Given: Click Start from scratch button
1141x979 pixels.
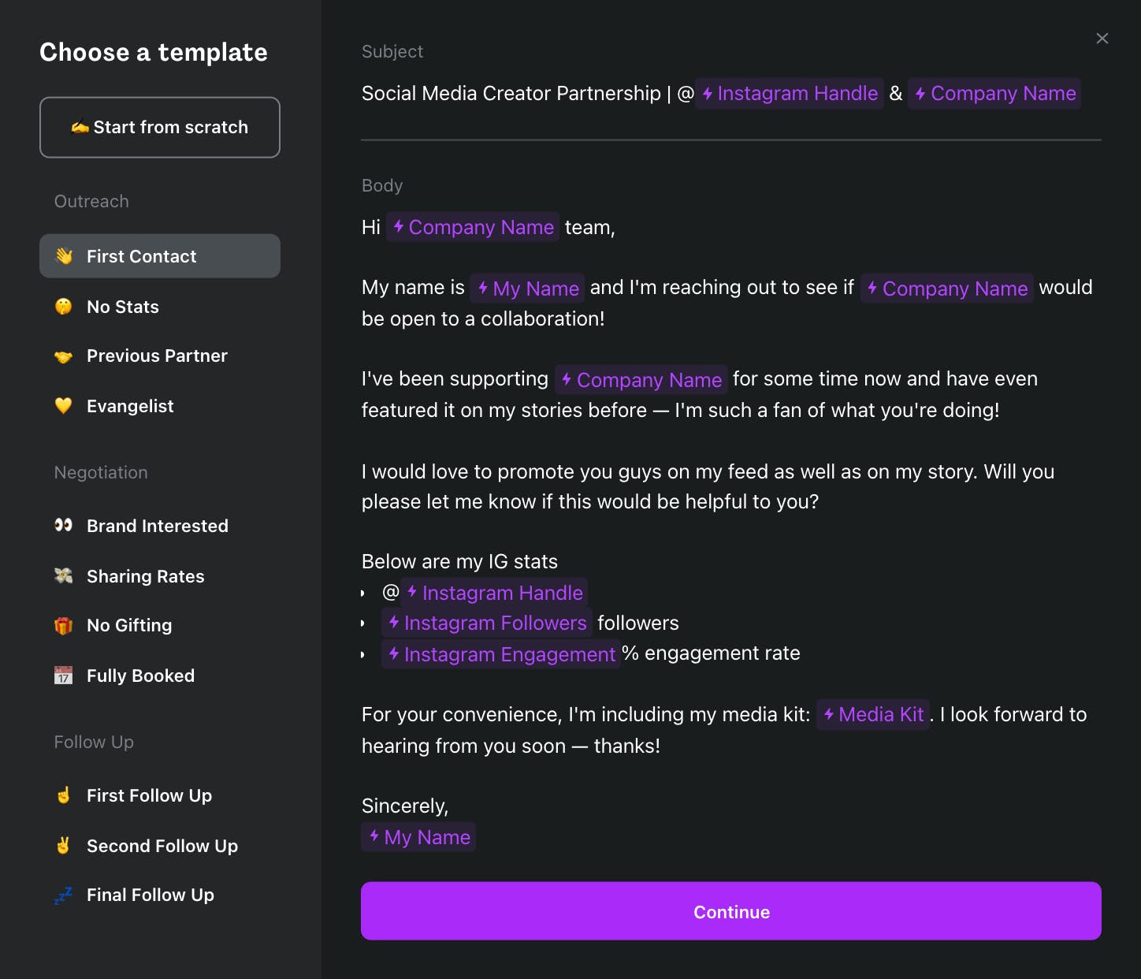Looking at the screenshot, I should point(160,128).
